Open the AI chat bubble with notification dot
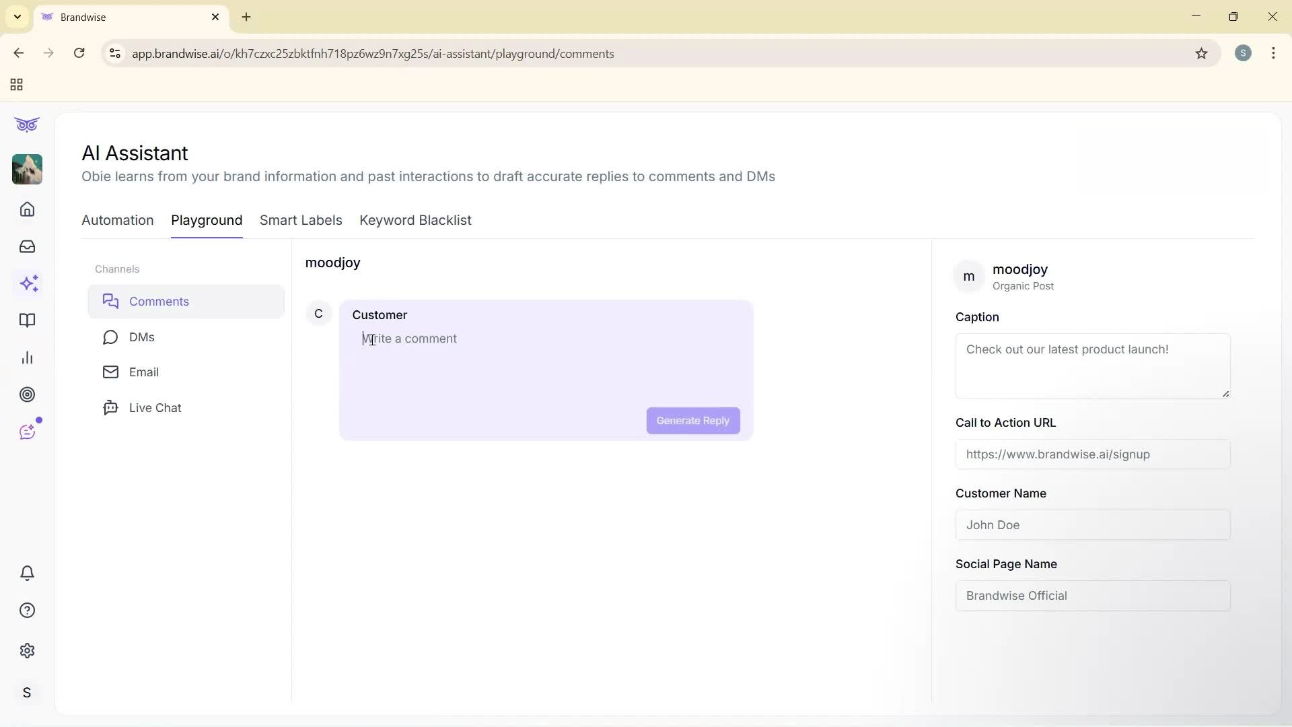Screen dimensions: 1292x727 coord(28,431)
